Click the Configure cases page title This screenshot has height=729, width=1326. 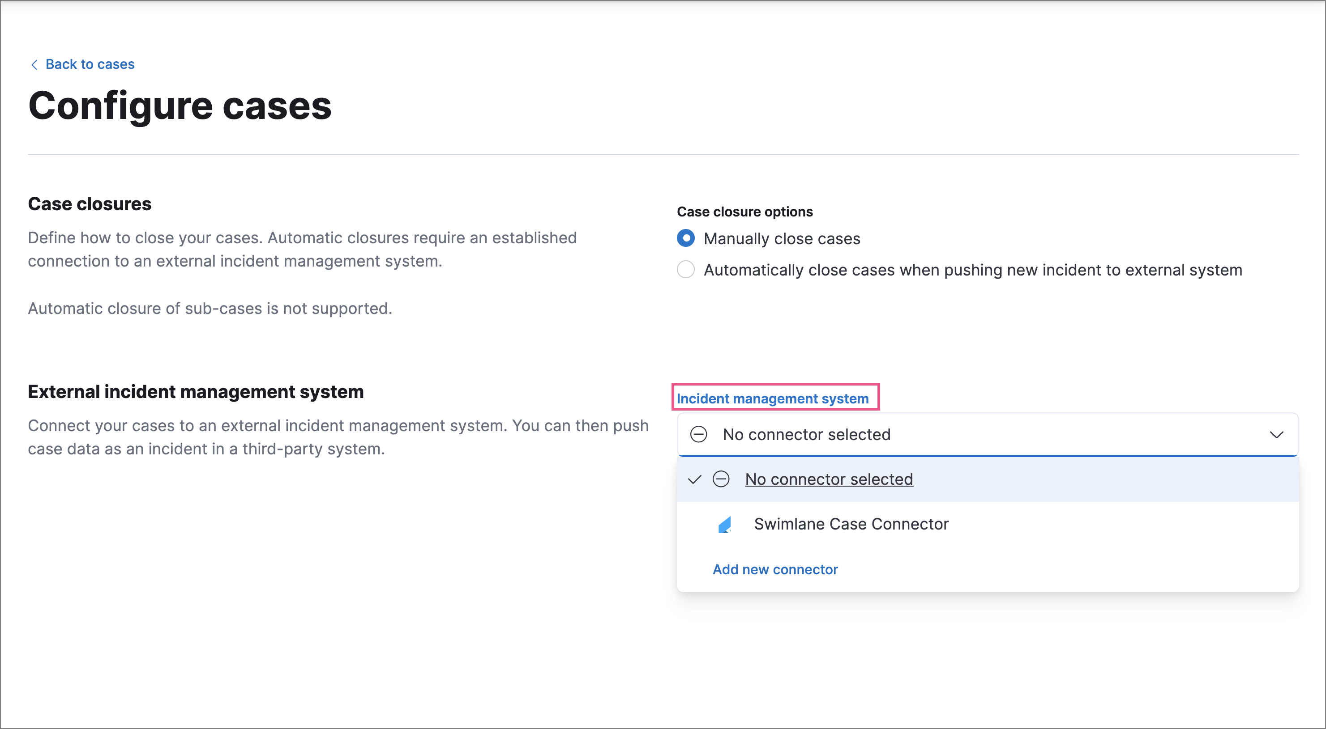pyautogui.click(x=180, y=106)
